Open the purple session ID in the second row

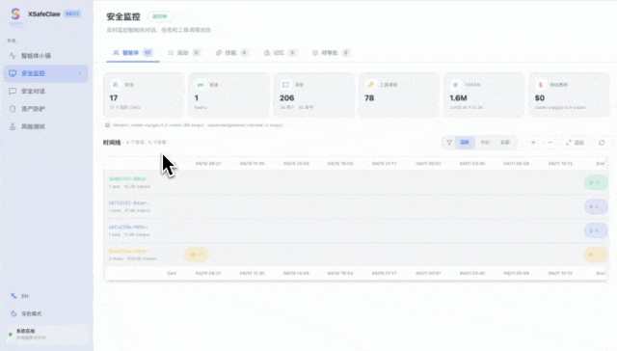pos(128,202)
